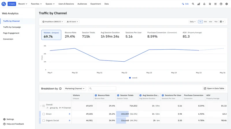This screenshot has height=129, width=231.
Task: Click the square panel icon in top bar
Action: [215, 4]
